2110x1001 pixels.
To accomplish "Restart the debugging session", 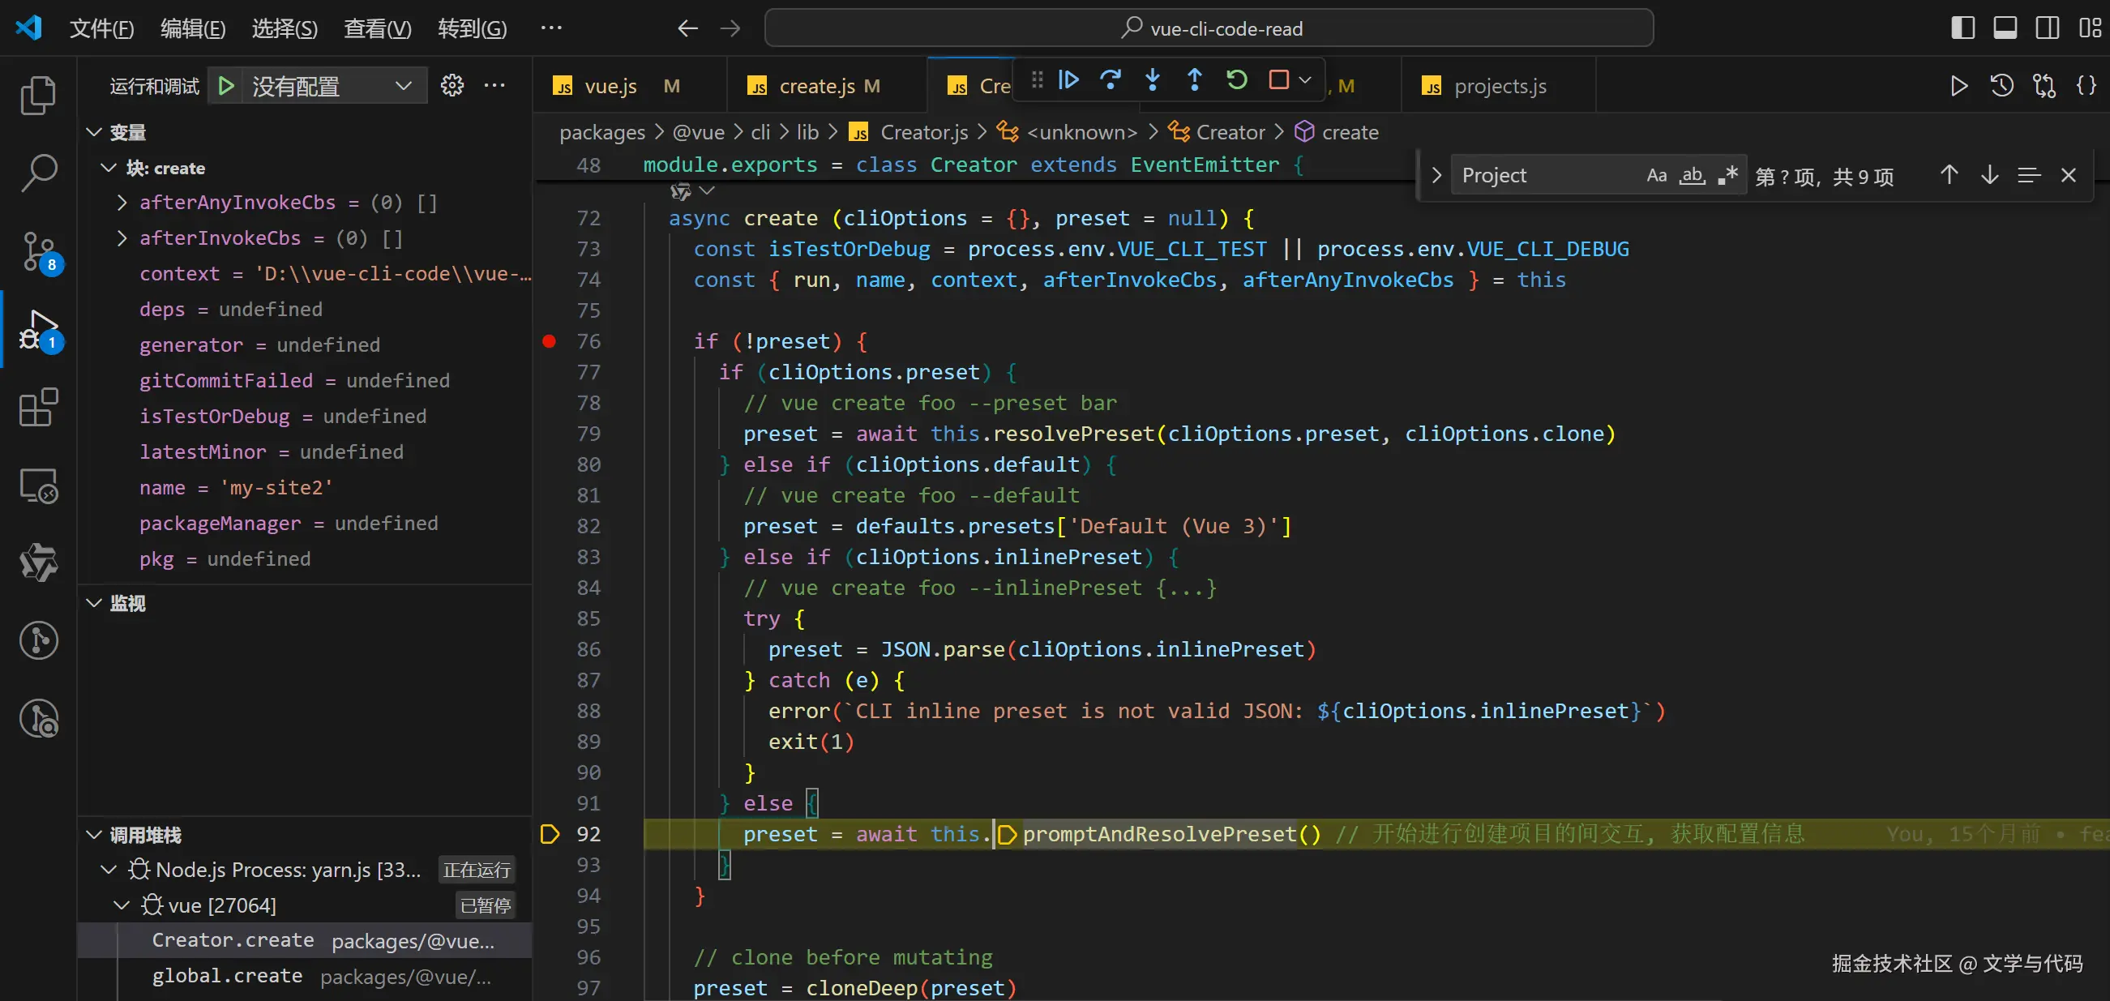I will click(x=1237, y=79).
